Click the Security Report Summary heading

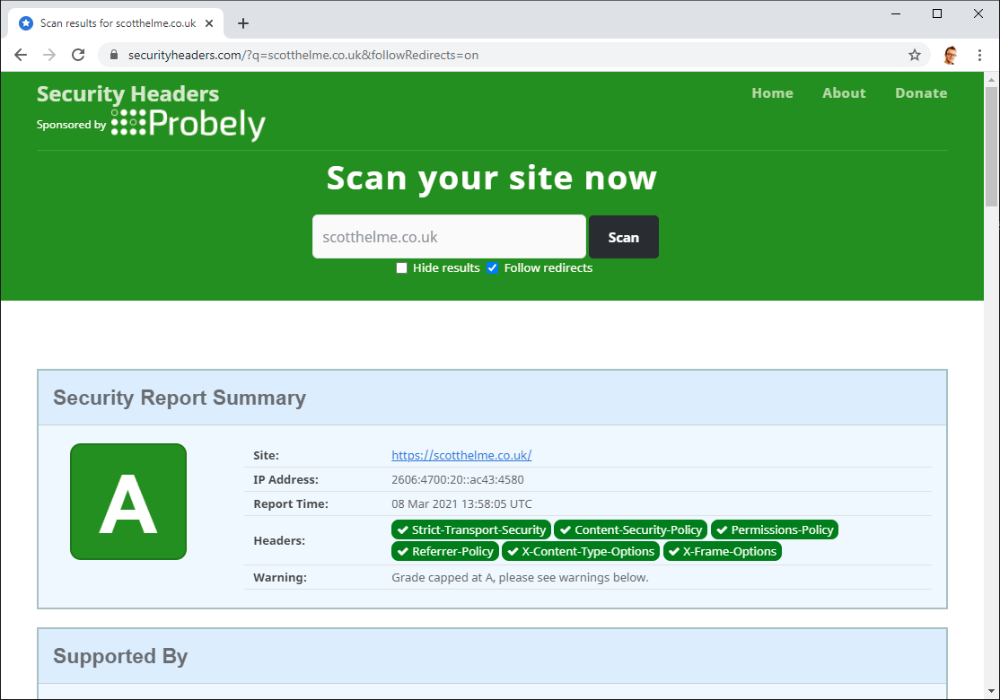pyautogui.click(x=180, y=398)
